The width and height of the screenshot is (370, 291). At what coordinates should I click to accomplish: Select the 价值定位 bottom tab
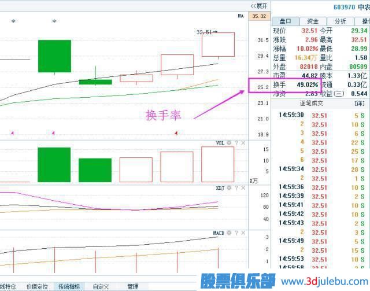(x=36, y=286)
